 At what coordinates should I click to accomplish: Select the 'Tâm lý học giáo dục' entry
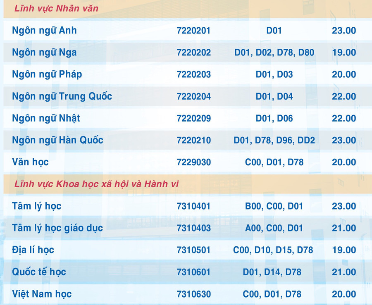[x=57, y=228]
